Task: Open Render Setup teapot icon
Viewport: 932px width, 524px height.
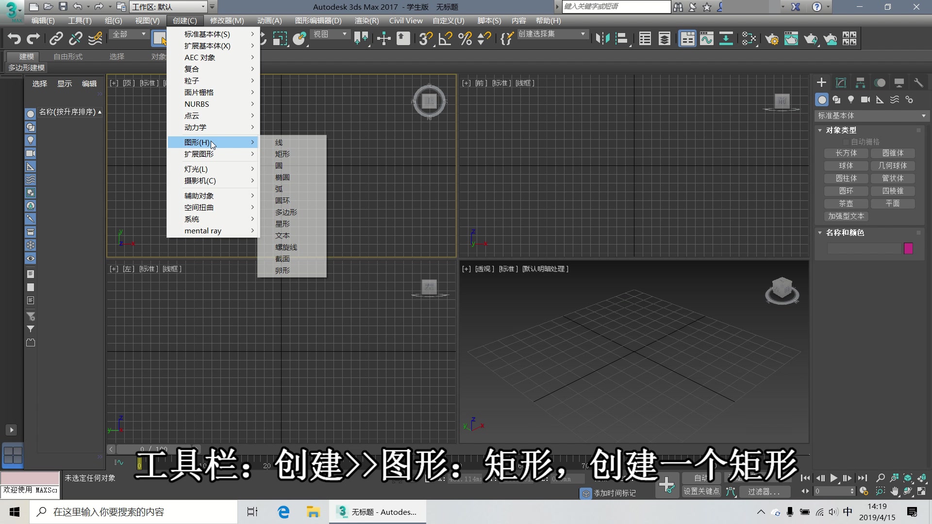Action: [x=771, y=39]
